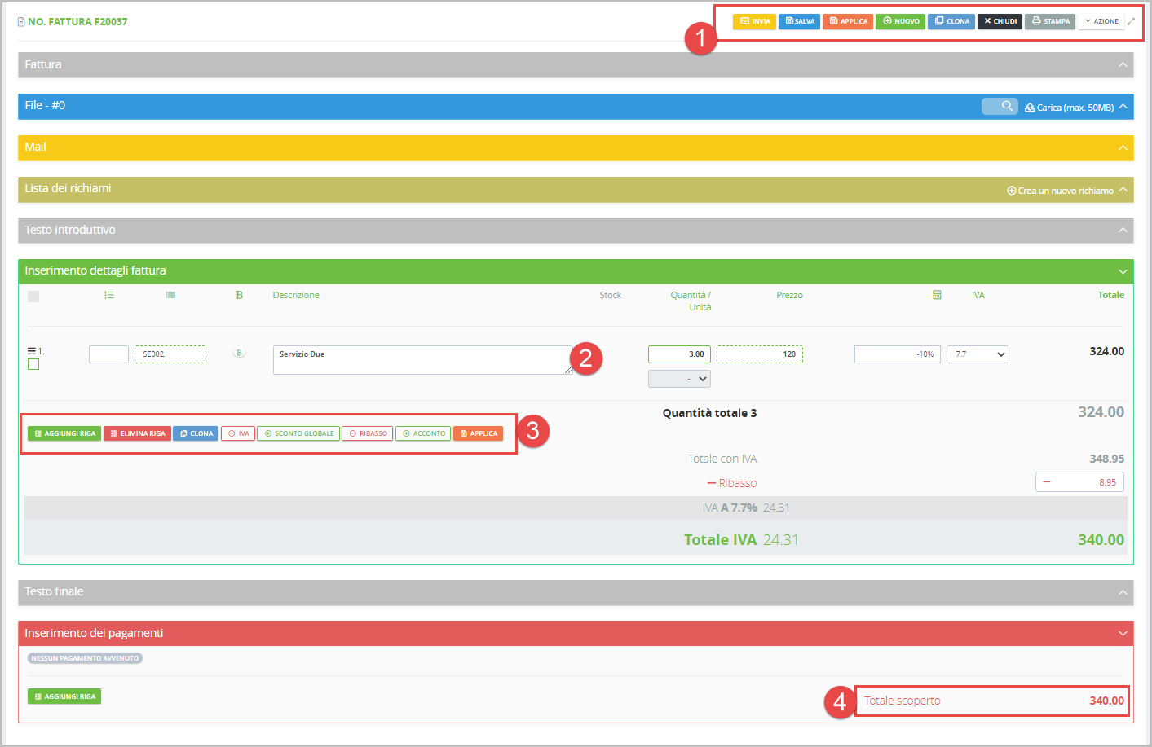
Task: Click the expand fullscreen arrows icon
Action: click(x=1131, y=21)
